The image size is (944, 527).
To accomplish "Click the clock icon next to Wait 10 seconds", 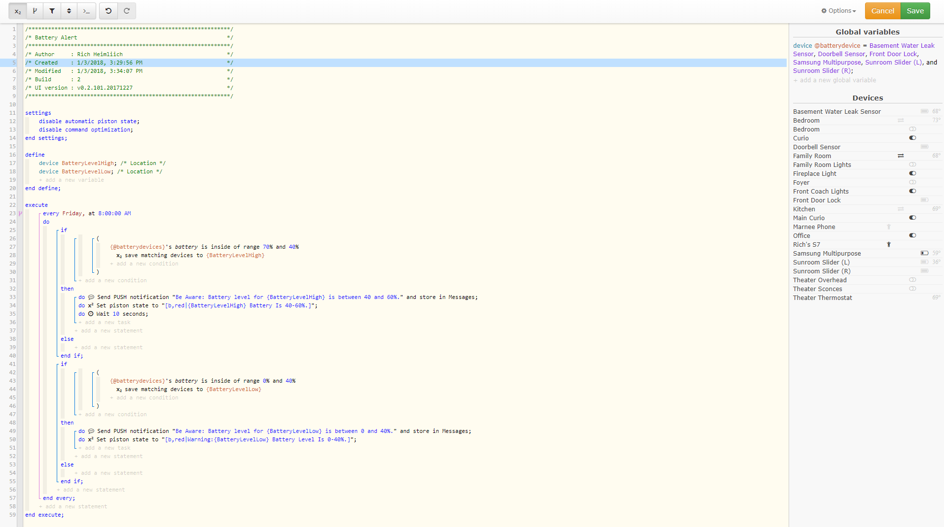I will pyautogui.click(x=91, y=314).
